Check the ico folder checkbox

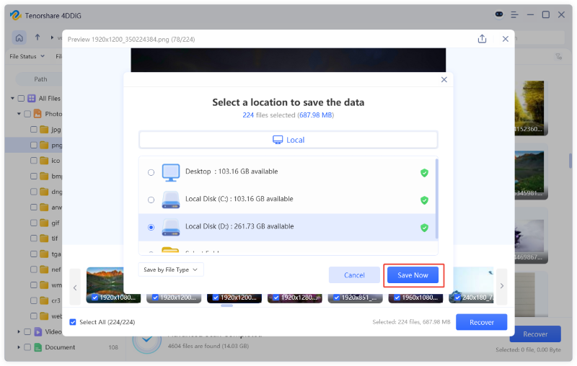pyautogui.click(x=33, y=161)
